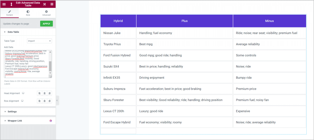Click the pink Wrapper Link pro badge icon
The width and height of the screenshot is (314, 140).
(51, 121)
